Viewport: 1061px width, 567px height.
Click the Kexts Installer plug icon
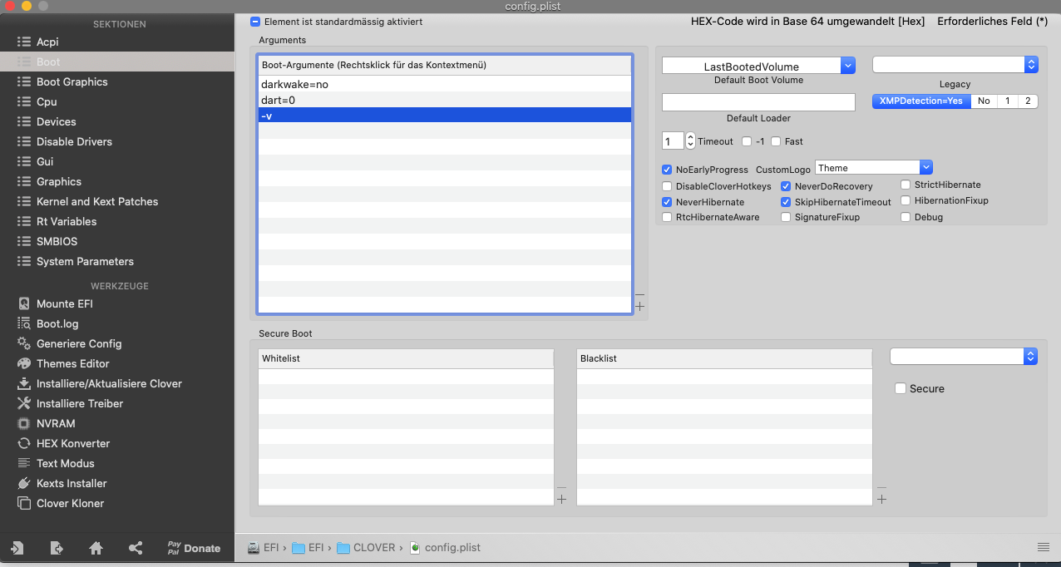pyautogui.click(x=23, y=483)
